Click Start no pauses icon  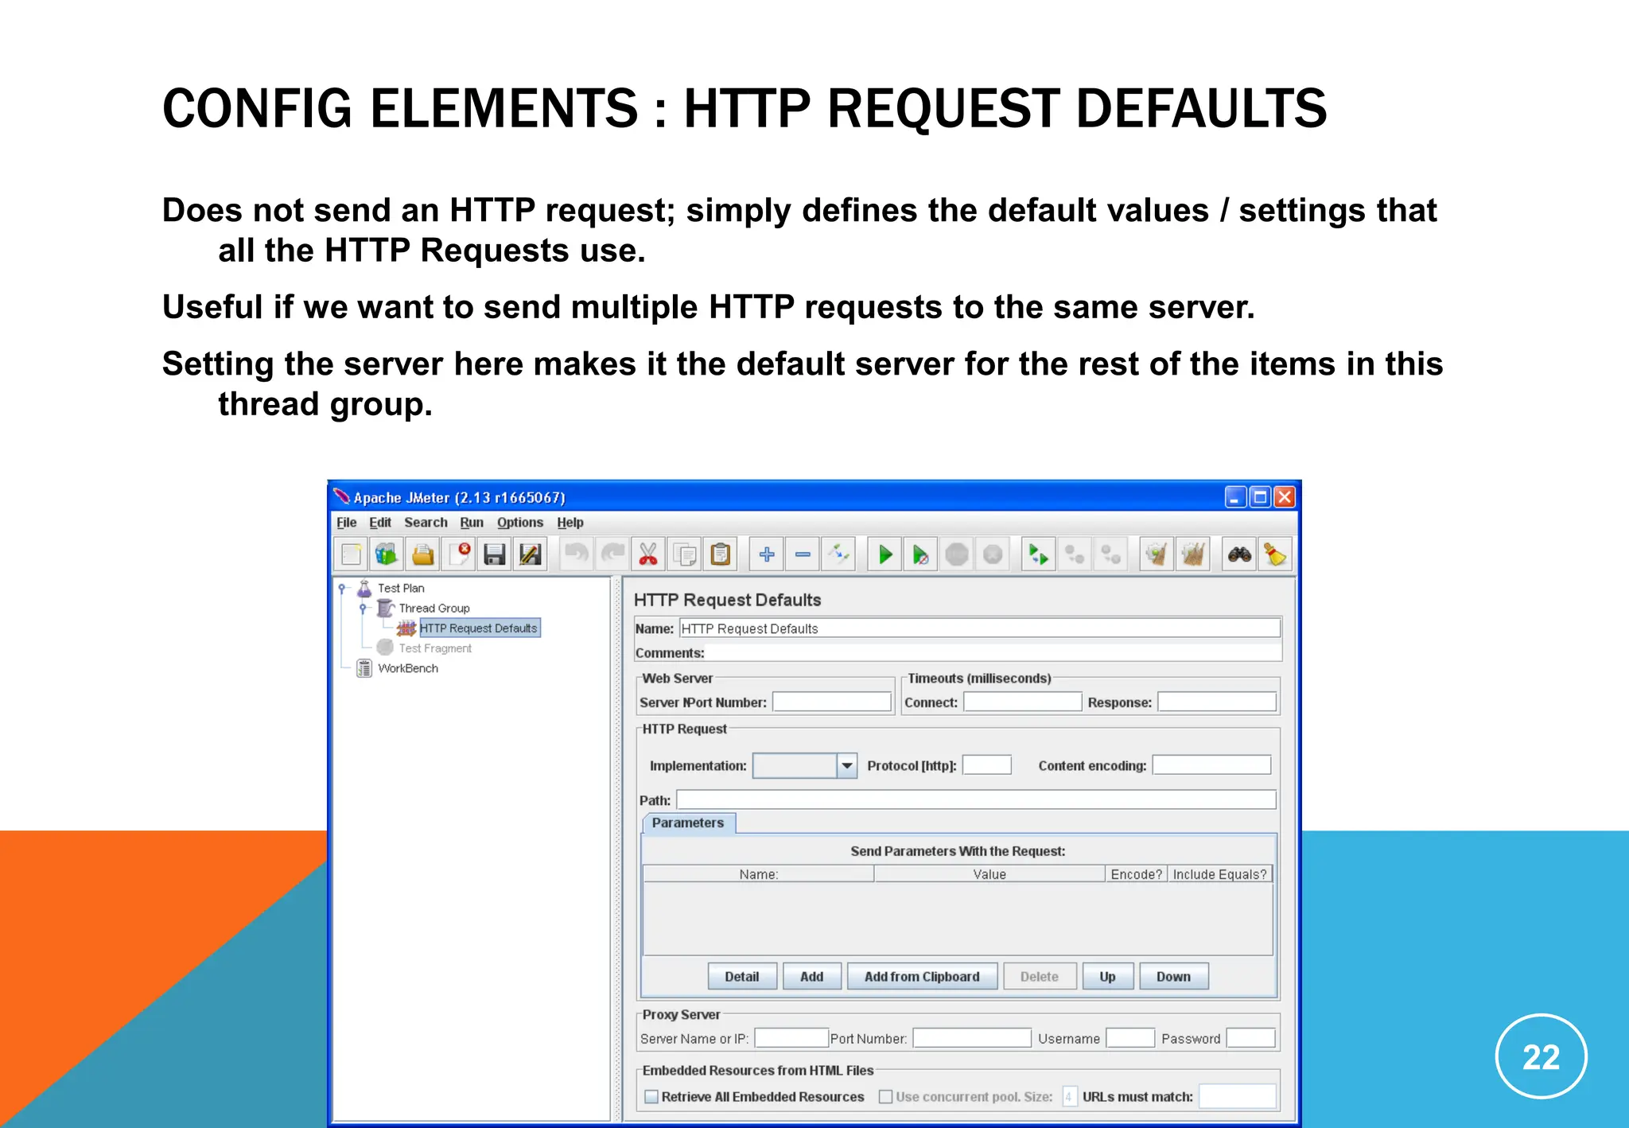click(x=920, y=554)
